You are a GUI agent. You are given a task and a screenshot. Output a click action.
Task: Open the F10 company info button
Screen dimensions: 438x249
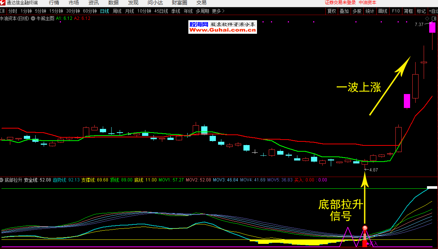coord(396,11)
